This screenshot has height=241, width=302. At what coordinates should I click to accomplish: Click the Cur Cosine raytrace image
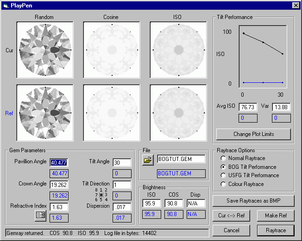click(x=112, y=50)
